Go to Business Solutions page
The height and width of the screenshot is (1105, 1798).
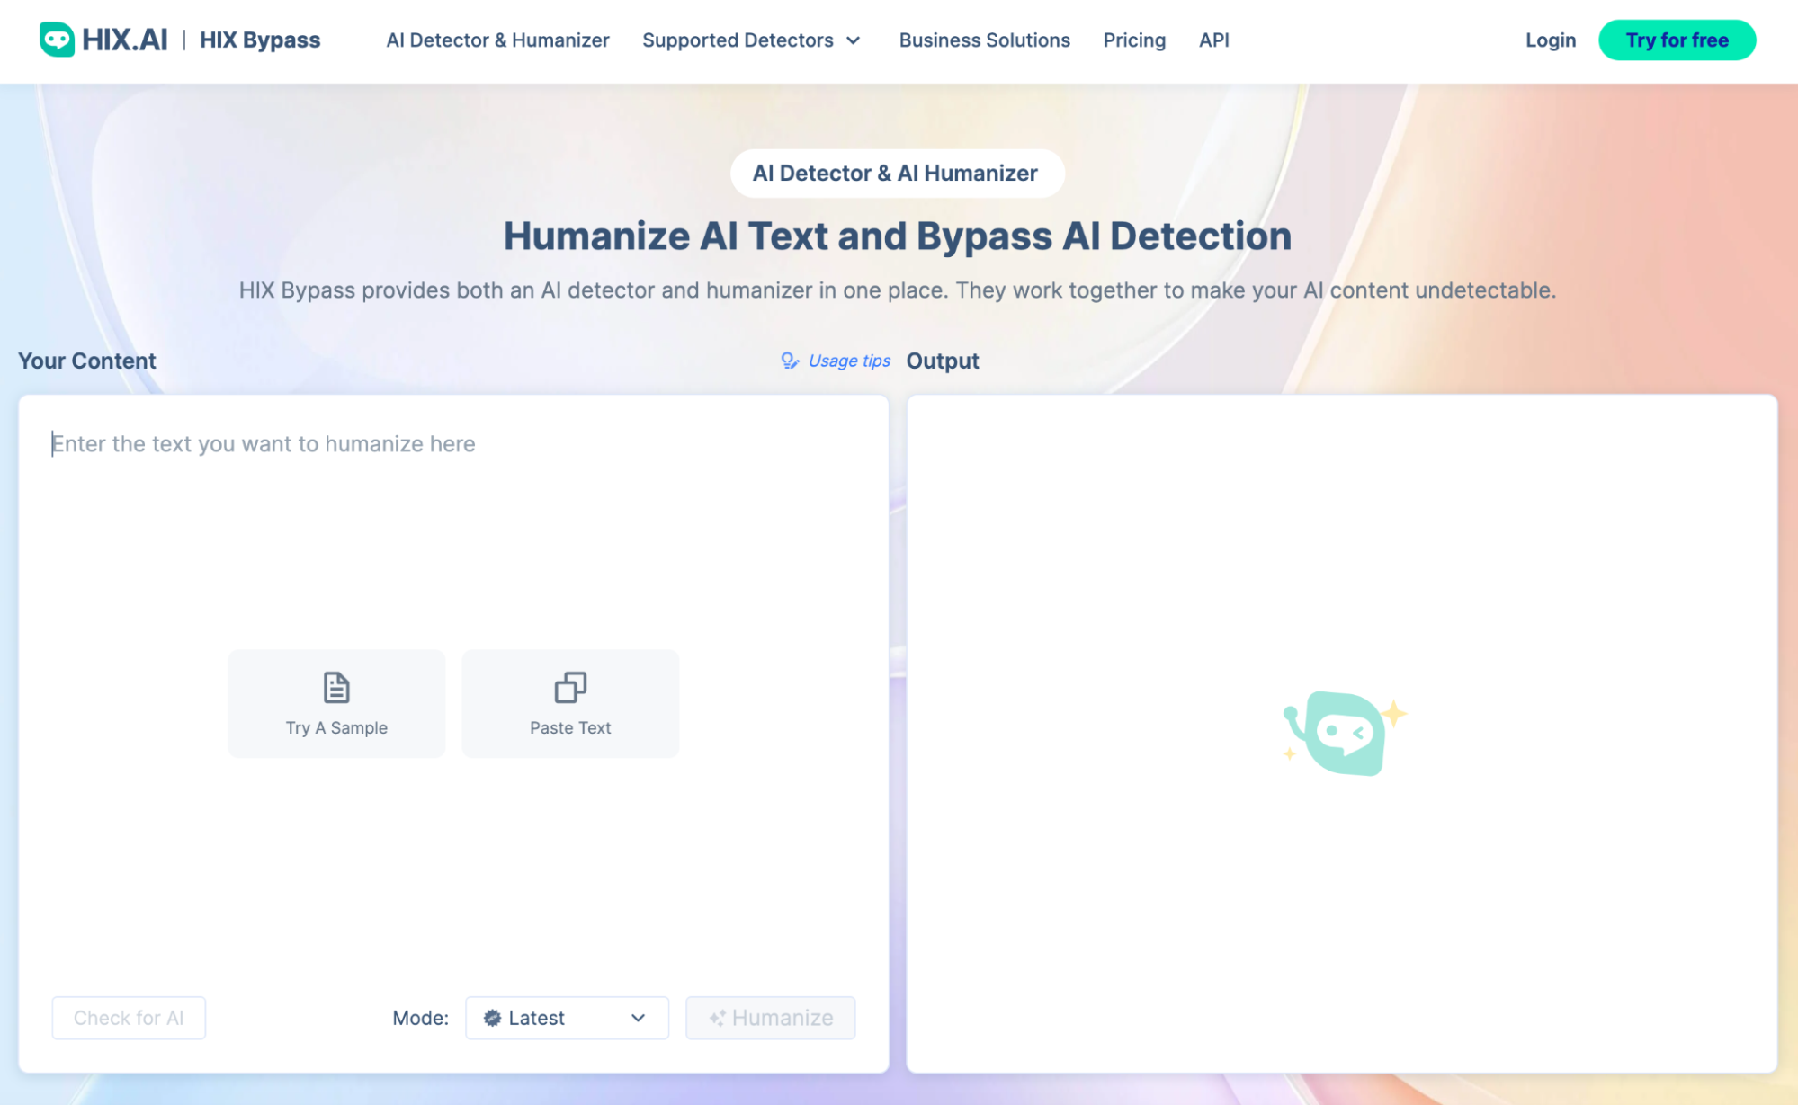point(984,40)
